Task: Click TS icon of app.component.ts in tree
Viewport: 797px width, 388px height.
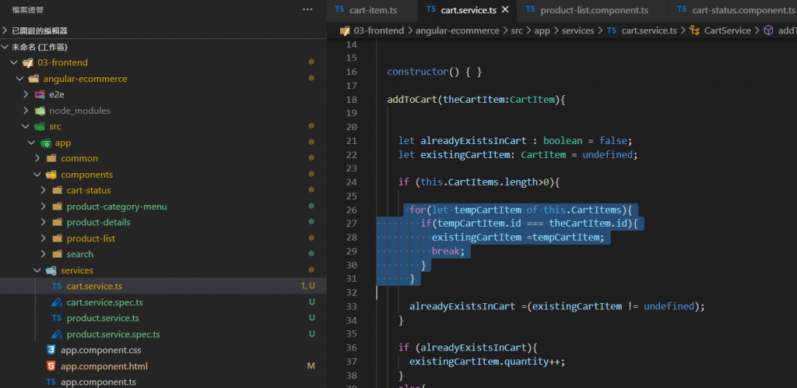Action: pyautogui.click(x=51, y=382)
